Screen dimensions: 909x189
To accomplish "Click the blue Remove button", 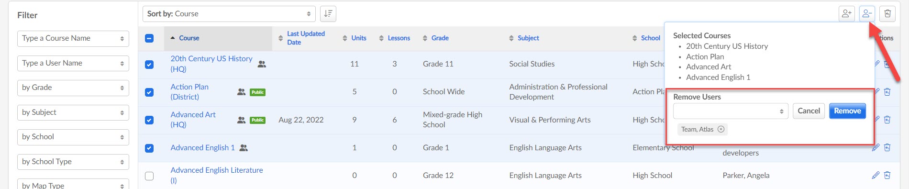I will coord(847,111).
